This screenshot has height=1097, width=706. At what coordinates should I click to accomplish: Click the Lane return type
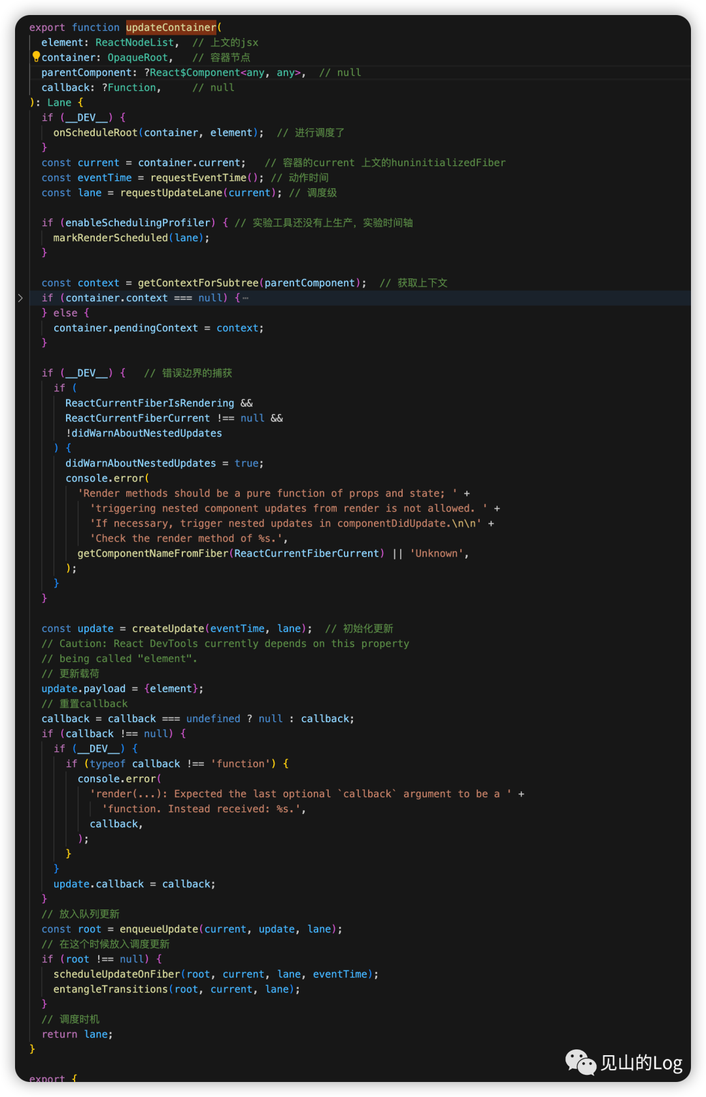click(59, 103)
